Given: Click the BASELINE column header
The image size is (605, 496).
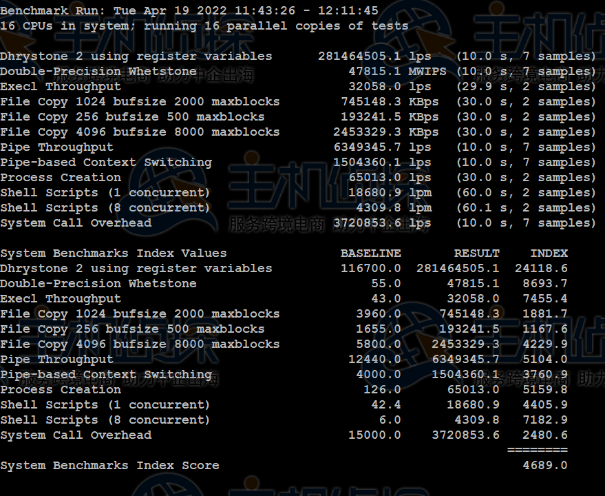Looking at the screenshot, I should click(371, 254).
